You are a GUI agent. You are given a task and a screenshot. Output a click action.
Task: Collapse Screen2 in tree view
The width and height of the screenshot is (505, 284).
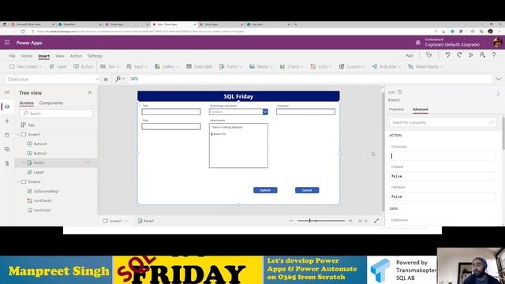[18, 181]
